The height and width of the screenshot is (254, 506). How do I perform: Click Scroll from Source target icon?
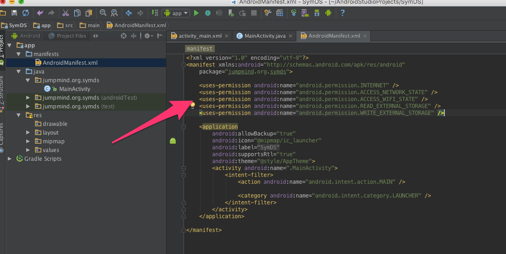(124, 36)
